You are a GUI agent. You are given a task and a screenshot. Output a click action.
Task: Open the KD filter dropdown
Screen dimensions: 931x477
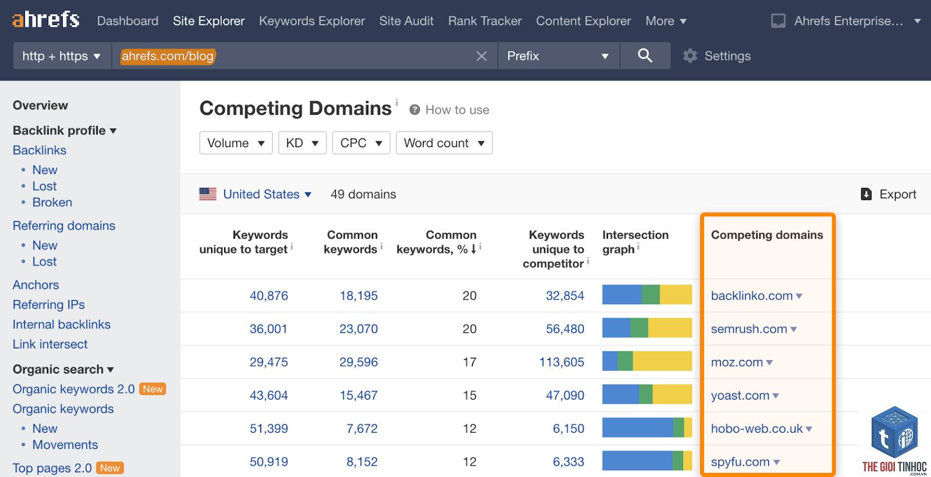302,143
